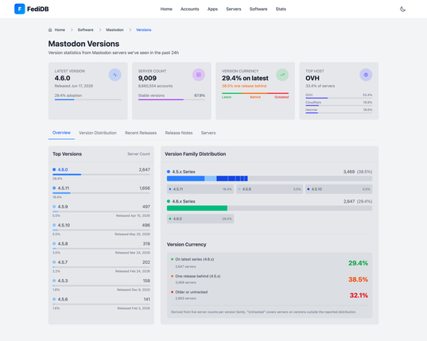Click the Mastodon Versions page heading
The width and height of the screenshot is (427, 341).
tap(83, 44)
